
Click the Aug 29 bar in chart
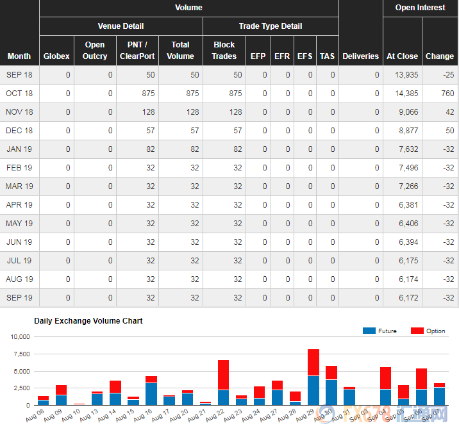point(313,377)
